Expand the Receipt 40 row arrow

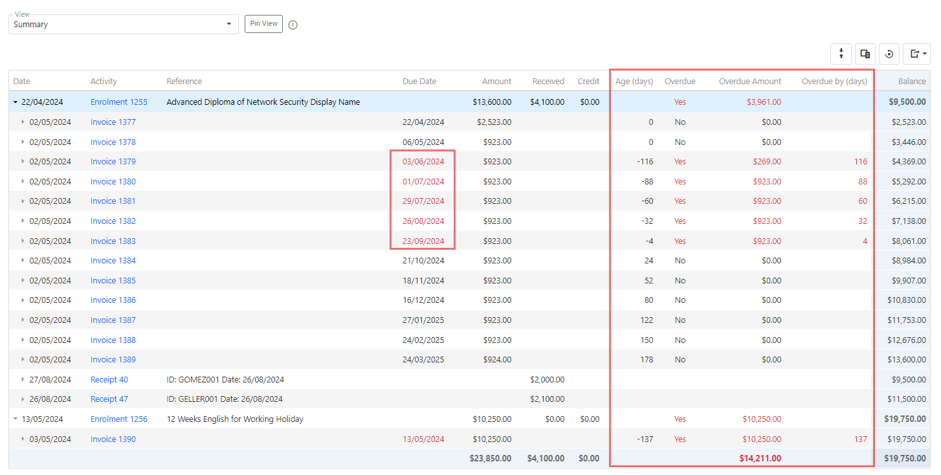(23, 380)
